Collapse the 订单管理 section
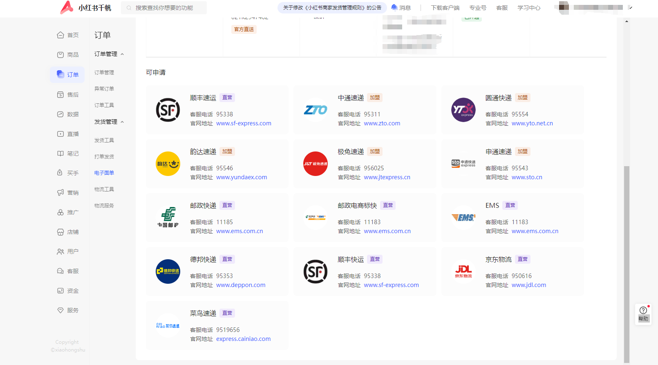The width and height of the screenshot is (658, 365). (x=122, y=54)
